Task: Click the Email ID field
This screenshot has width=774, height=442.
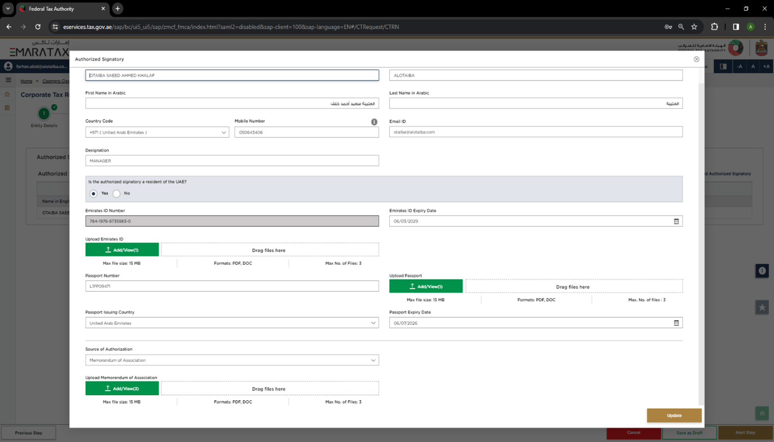Action: 536,132
